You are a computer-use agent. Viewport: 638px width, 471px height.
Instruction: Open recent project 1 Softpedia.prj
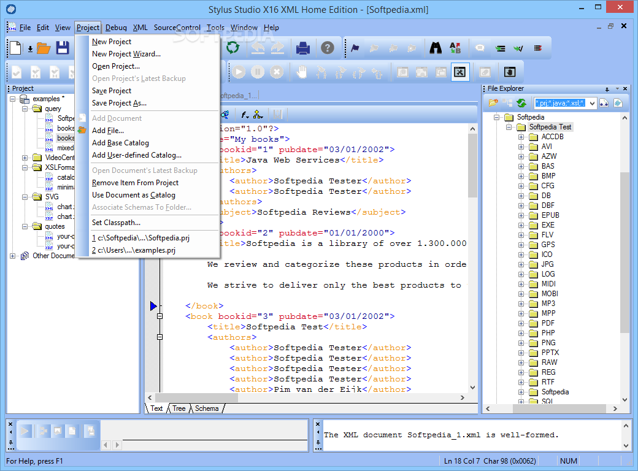tap(140, 239)
